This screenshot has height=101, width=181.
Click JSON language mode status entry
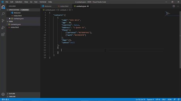pyautogui.click(x=169, y=100)
